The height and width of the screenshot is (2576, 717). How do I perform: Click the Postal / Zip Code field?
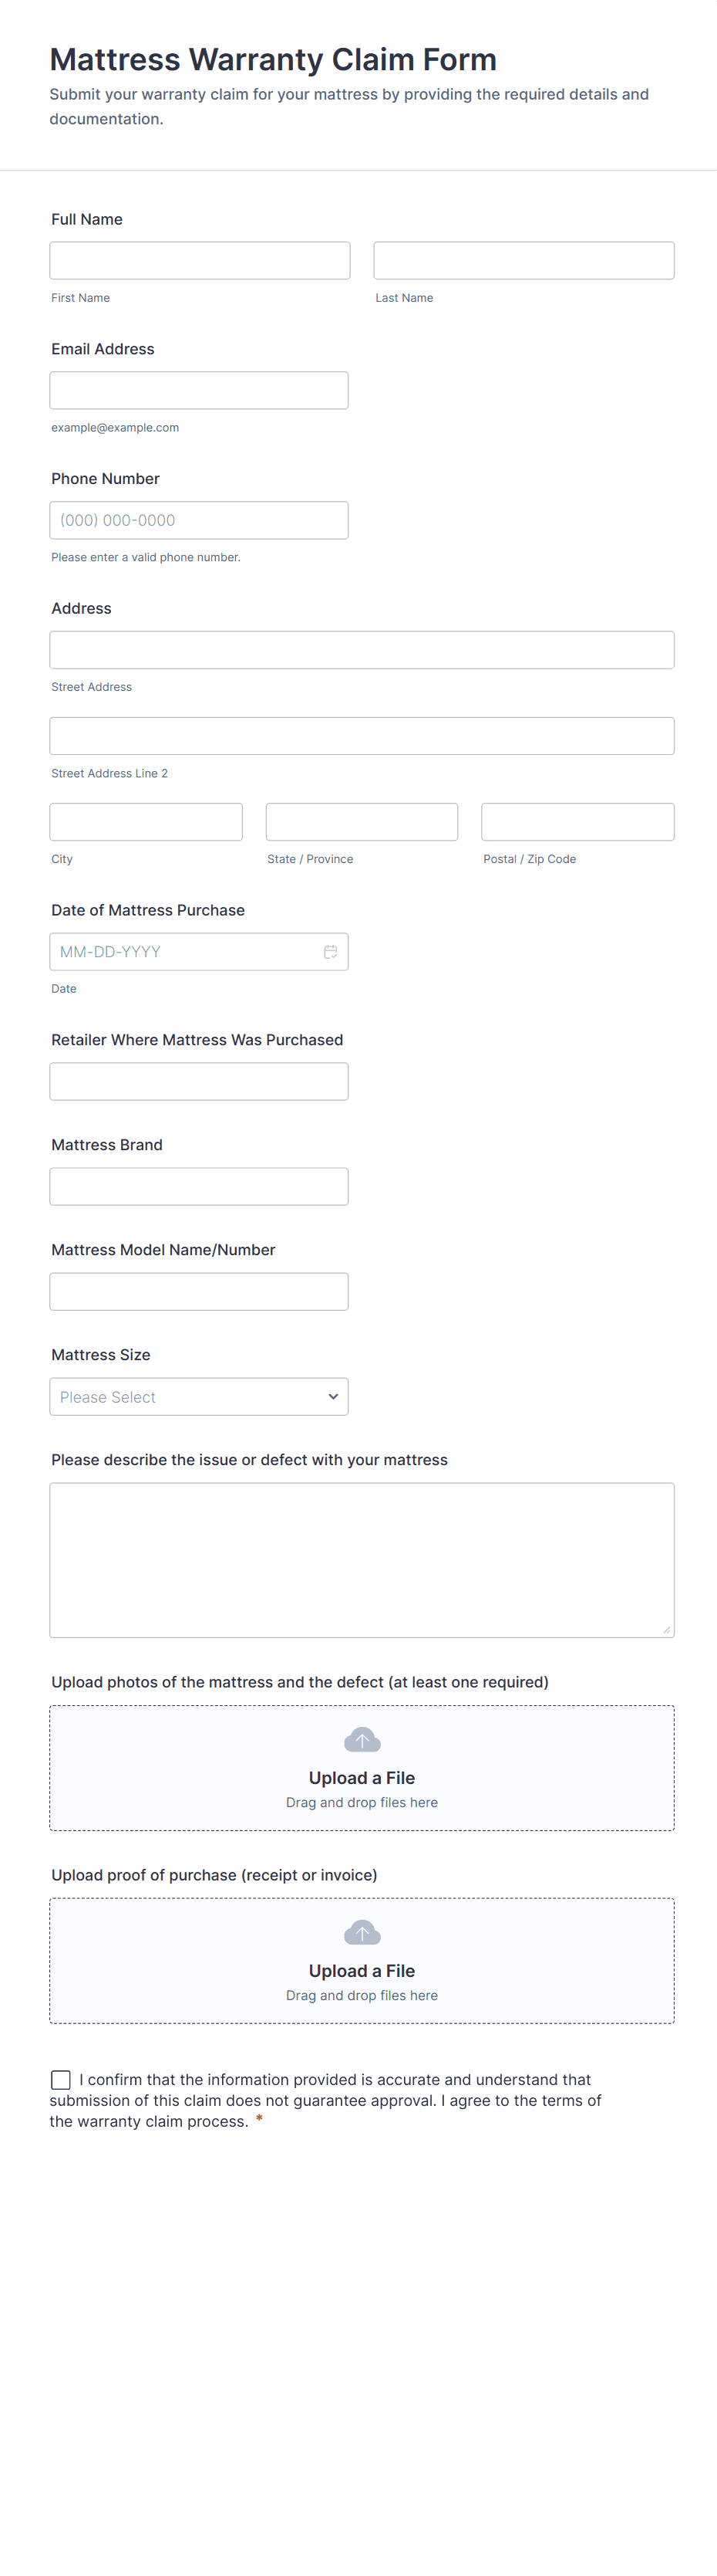tap(577, 822)
